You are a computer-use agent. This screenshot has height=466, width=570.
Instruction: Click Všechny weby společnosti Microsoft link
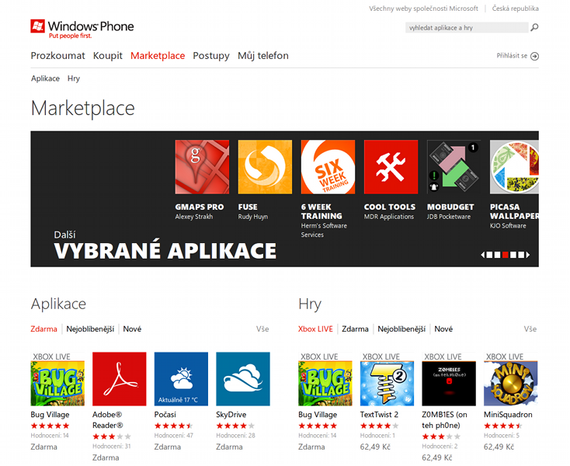coord(423,9)
